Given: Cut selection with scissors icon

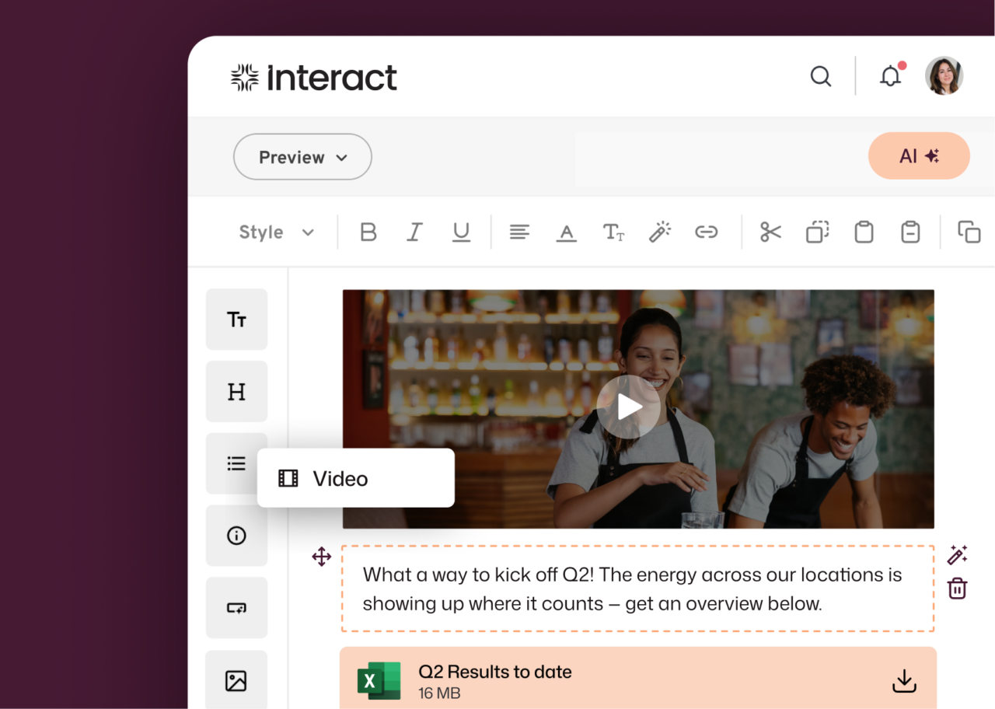Looking at the screenshot, I should coord(770,232).
